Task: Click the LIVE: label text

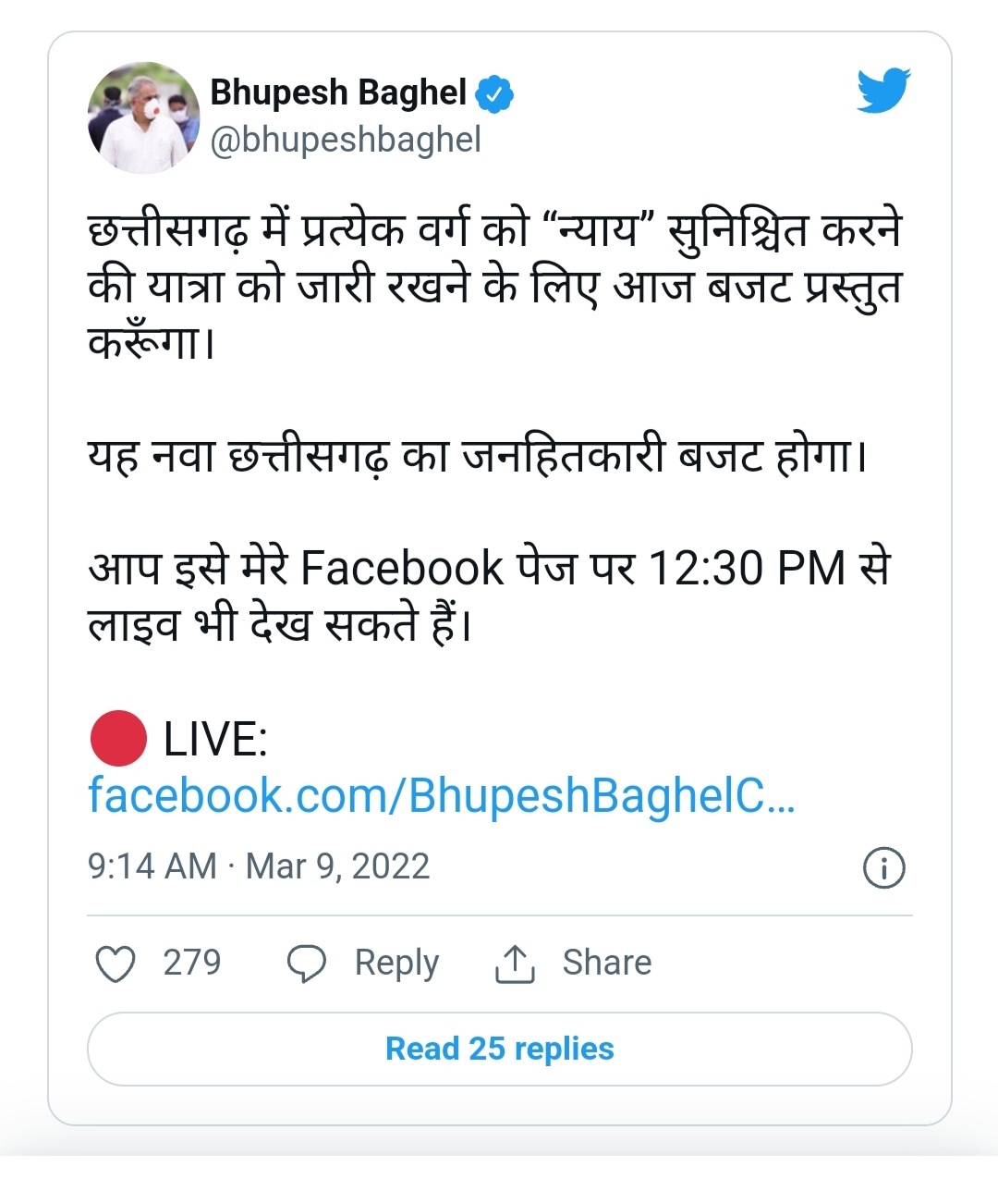Action: click(215, 740)
